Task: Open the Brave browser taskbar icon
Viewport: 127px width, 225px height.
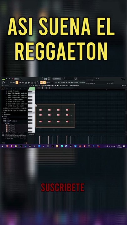Action: tap(7, 146)
